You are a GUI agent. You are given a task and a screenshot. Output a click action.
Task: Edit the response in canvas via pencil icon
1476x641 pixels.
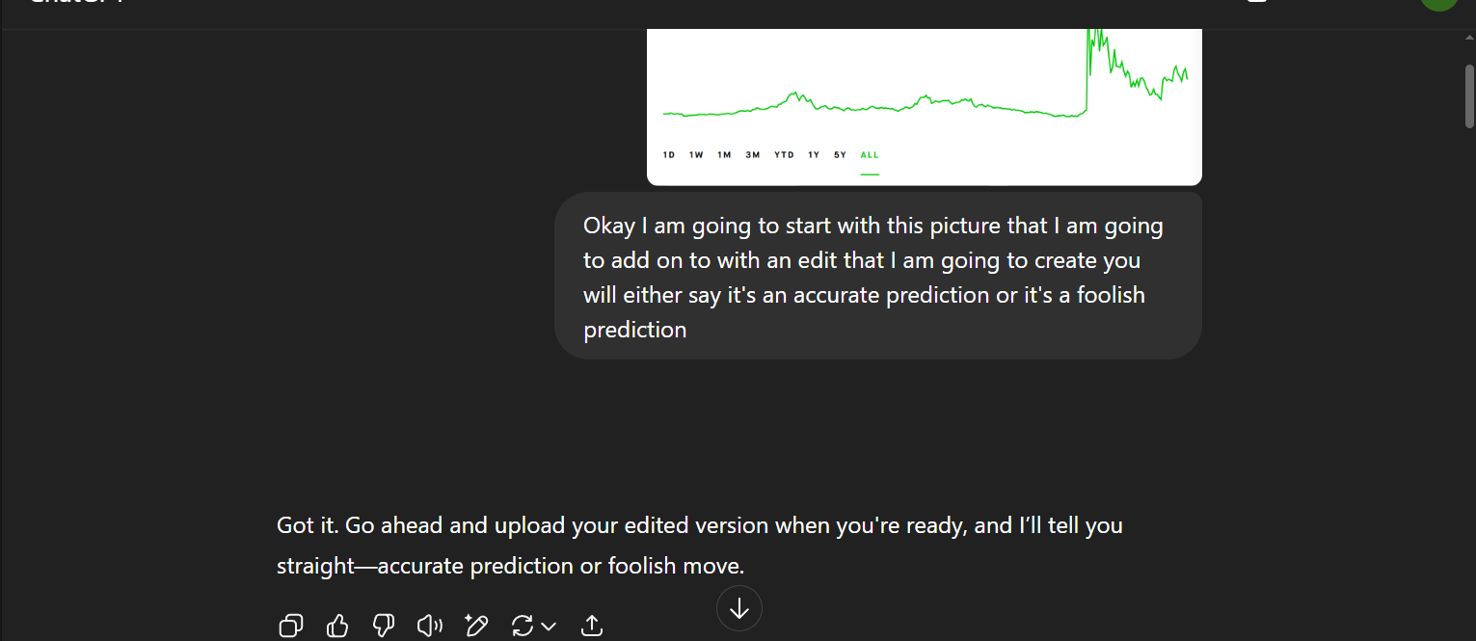click(x=476, y=626)
